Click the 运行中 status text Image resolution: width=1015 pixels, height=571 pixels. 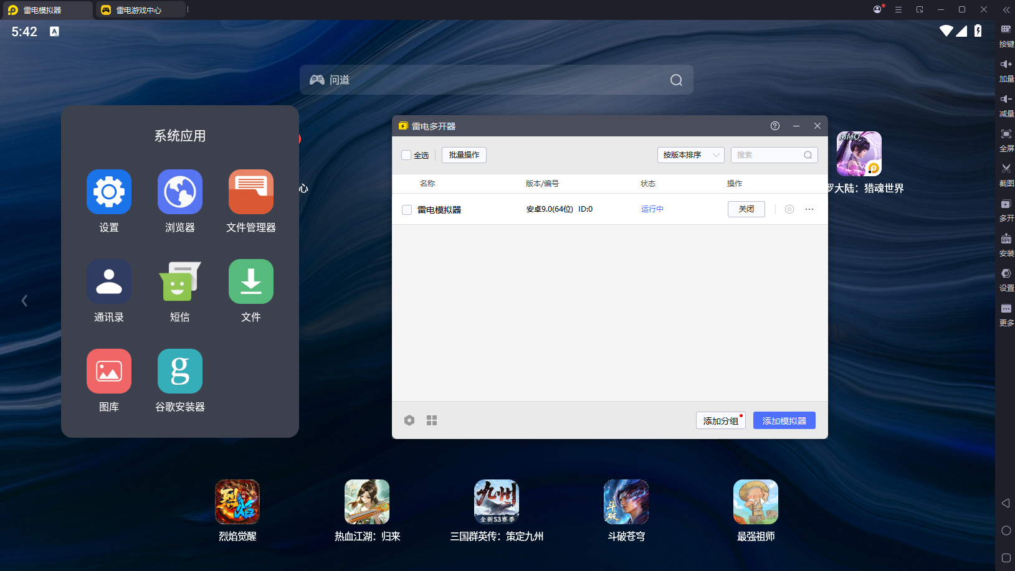652,209
